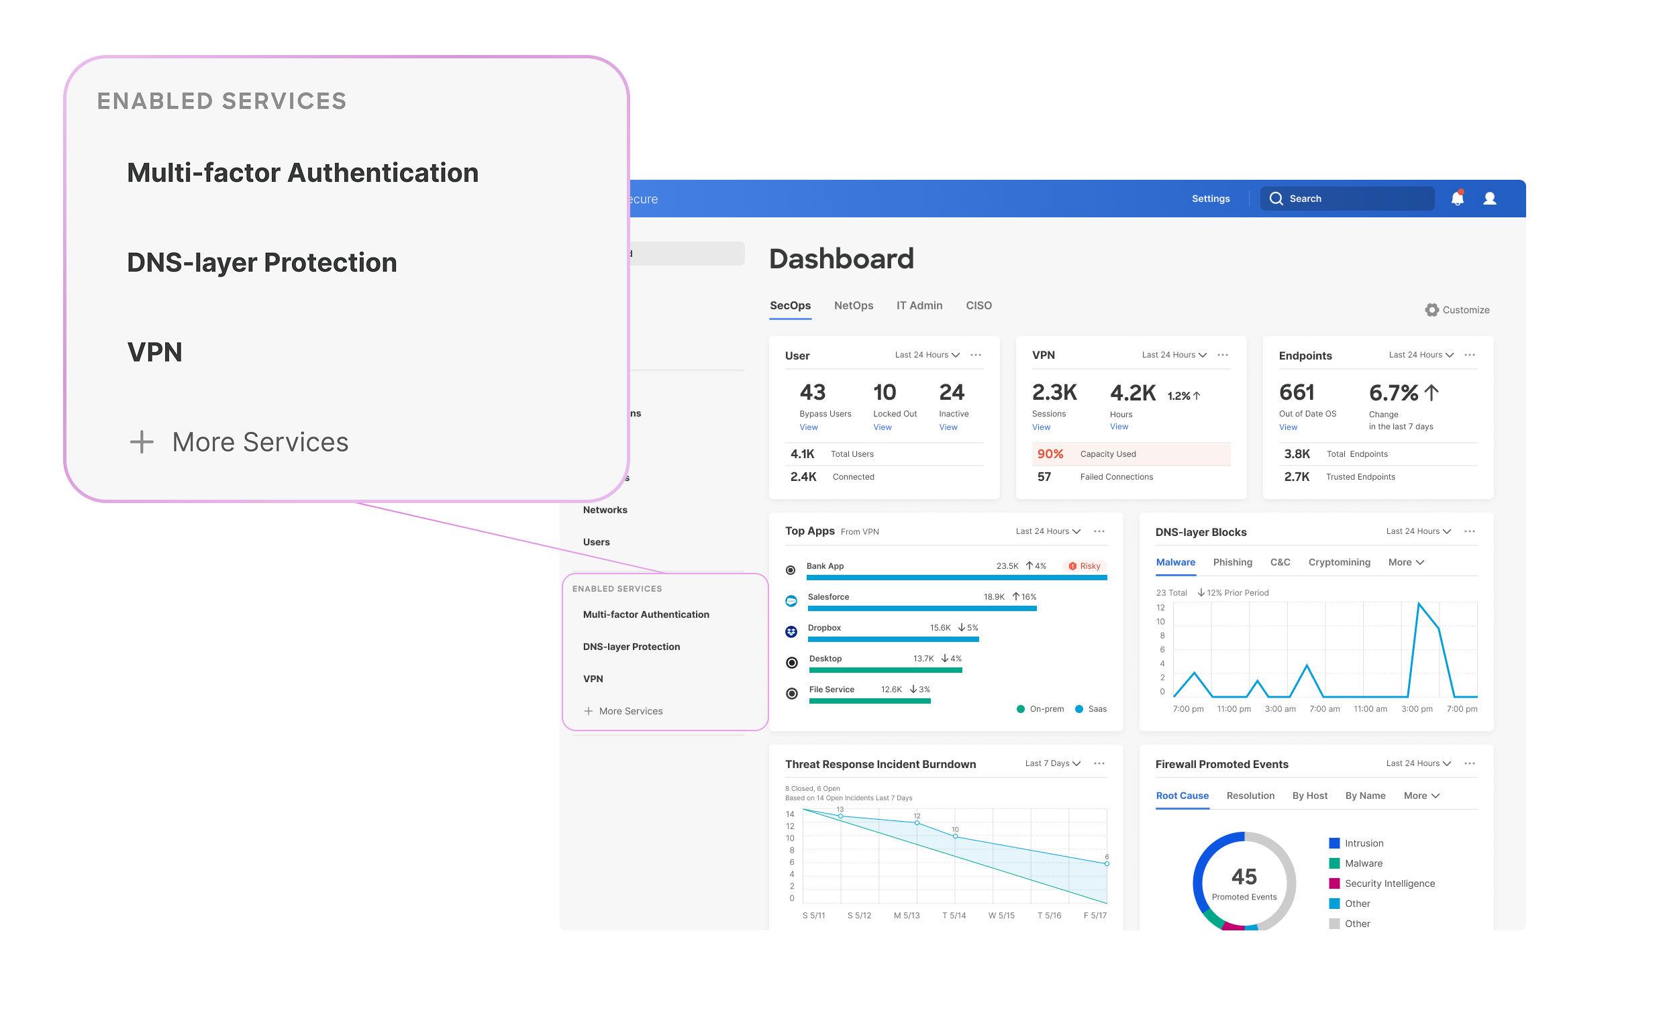1657x1031 pixels.
Task: Open Users in the sidebar
Action: [x=596, y=543]
